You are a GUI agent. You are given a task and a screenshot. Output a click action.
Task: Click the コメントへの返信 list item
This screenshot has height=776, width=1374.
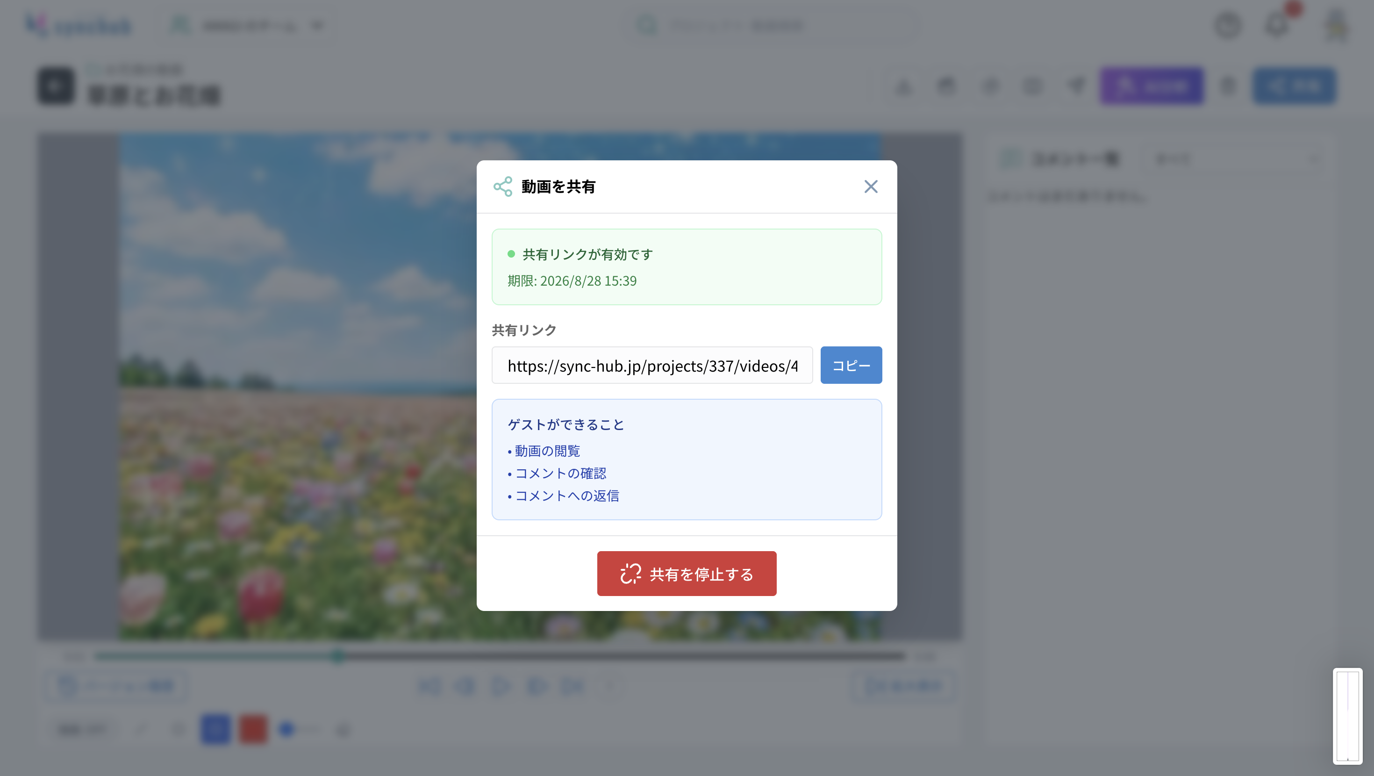[567, 496]
